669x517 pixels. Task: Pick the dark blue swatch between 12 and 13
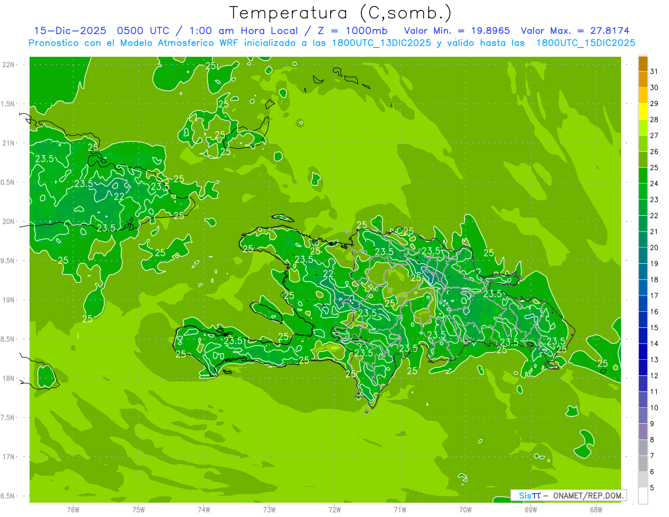point(643,368)
